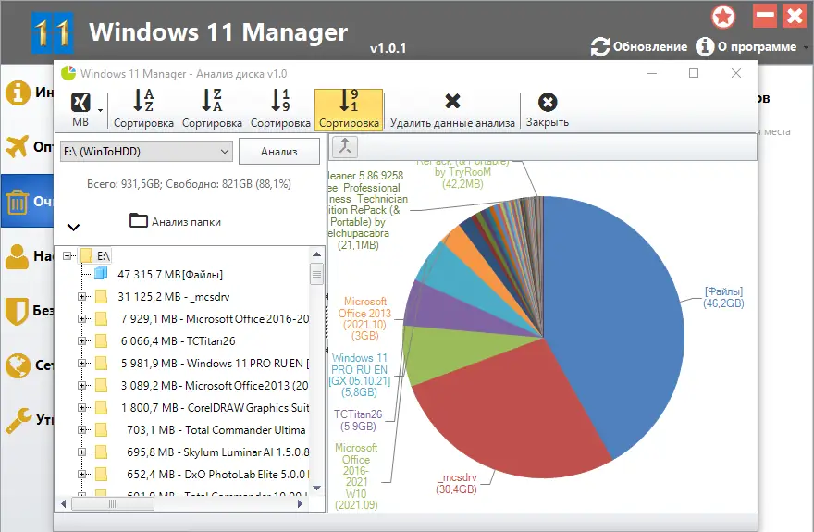The image size is (814, 532).
Task: Expand the Microsoft Office 2013 folder node
Action: [x=81, y=386]
